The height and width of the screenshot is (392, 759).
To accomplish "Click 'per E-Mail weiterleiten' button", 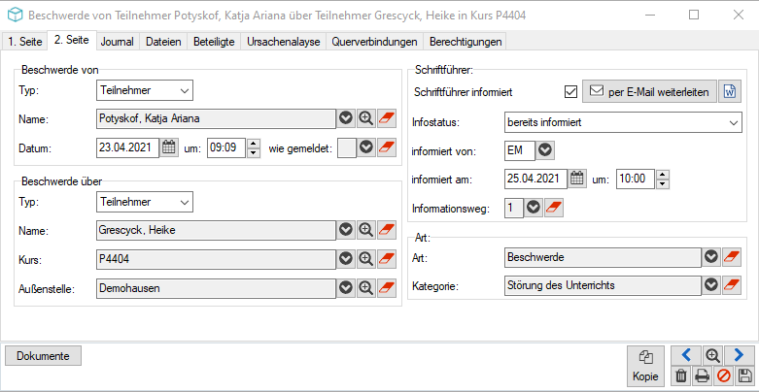I will tap(649, 91).
